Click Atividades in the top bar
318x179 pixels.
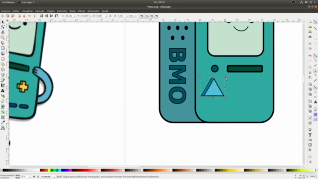click(x=8, y=2)
